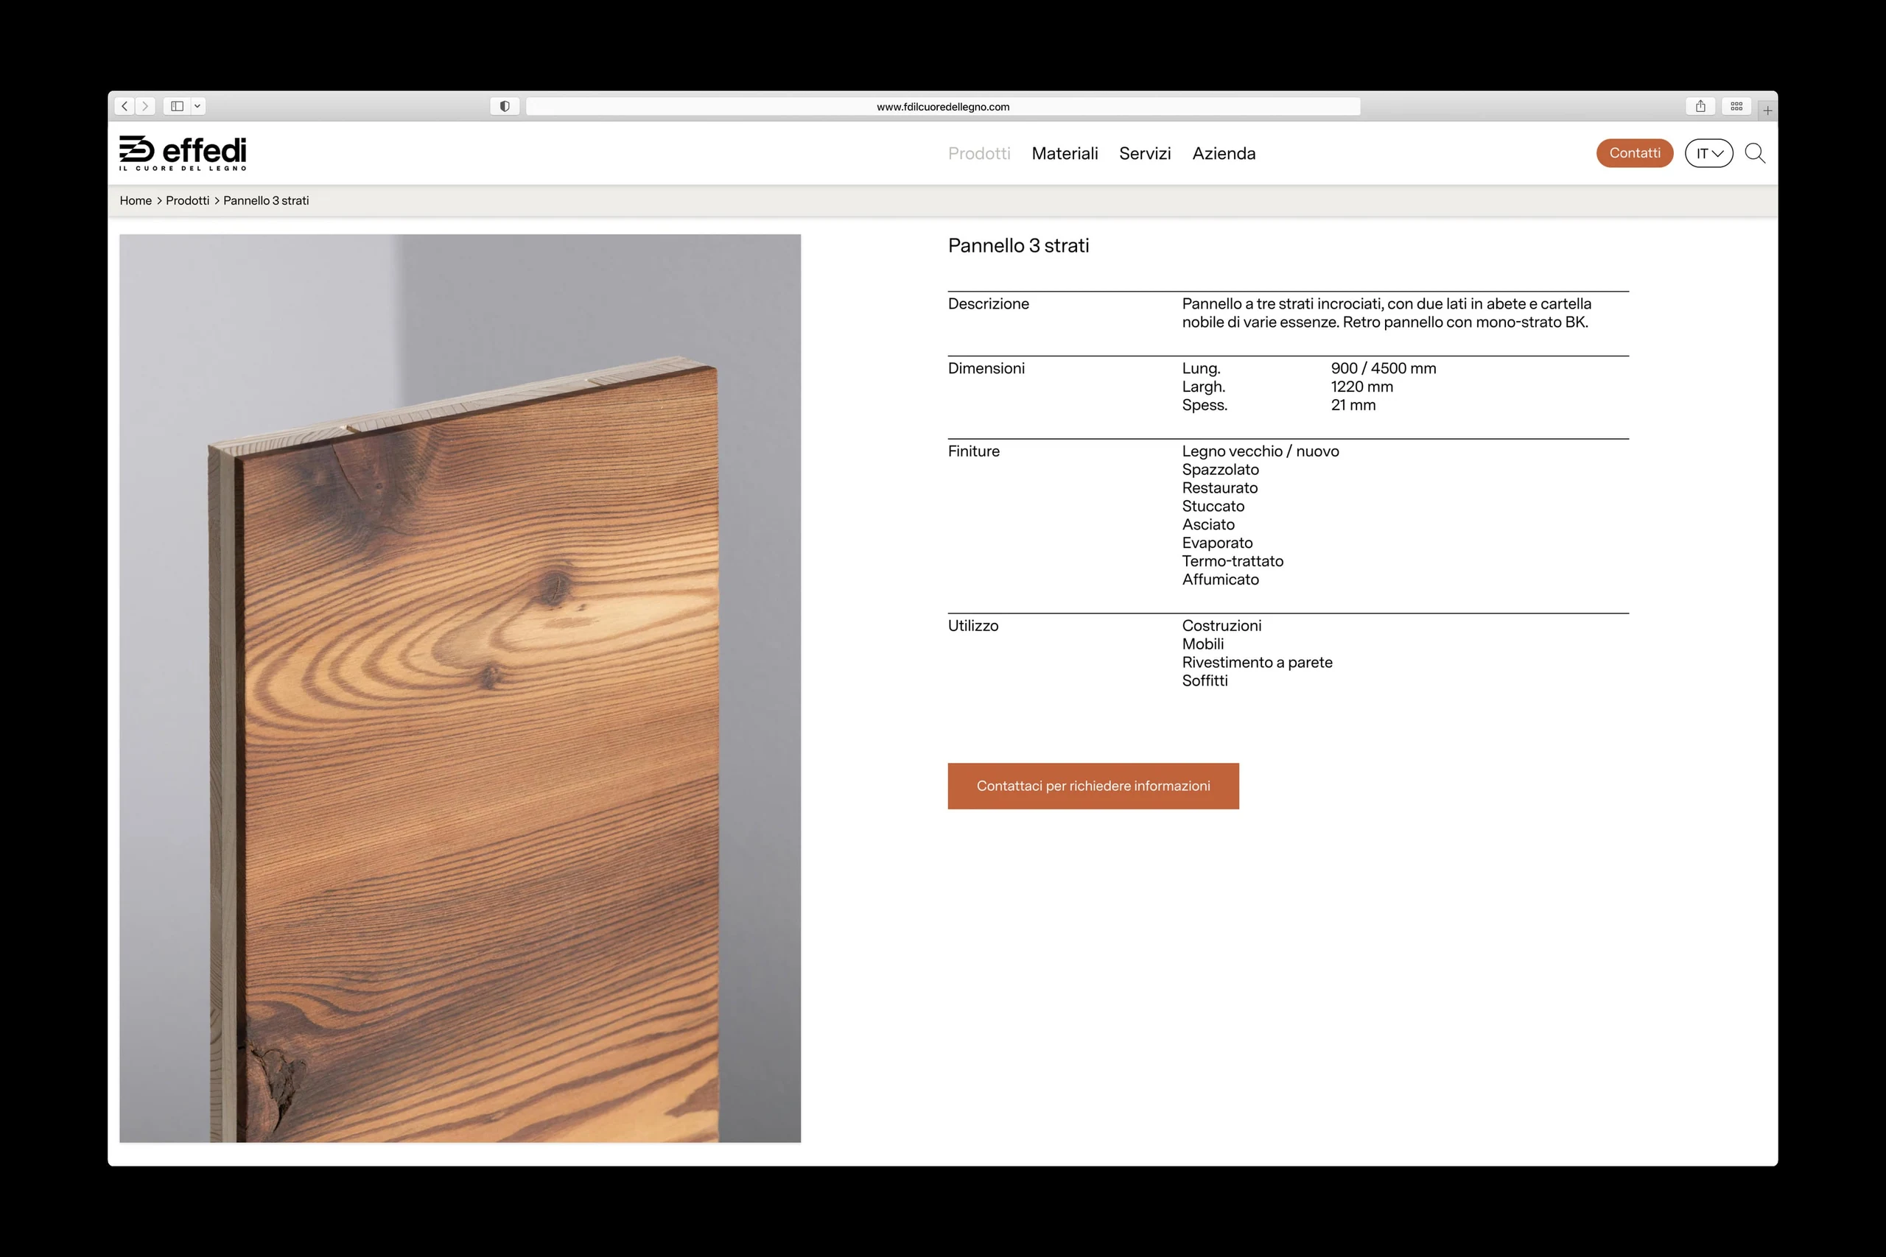This screenshot has height=1257, width=1886.
Task: Click the 900 / 4500 mm value
Action: click(x=1384, y=368)
